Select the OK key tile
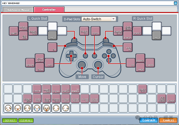This screenshot has width=179, height=125. [131, 63]
